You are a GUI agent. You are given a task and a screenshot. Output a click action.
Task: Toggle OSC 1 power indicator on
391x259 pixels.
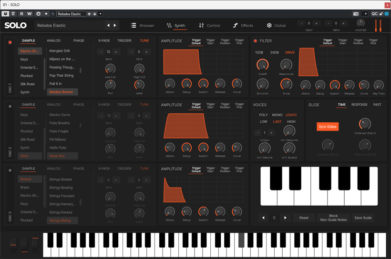coord(10,42)
